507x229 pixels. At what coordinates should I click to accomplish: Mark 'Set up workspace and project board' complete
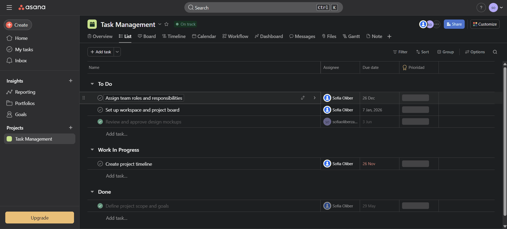pos(100,110)
